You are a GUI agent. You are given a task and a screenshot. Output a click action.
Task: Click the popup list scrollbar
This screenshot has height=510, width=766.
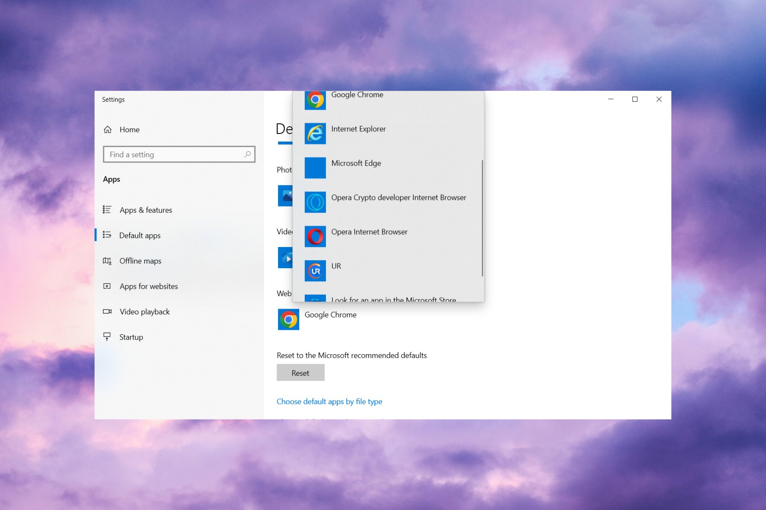(x=482, y=218)
